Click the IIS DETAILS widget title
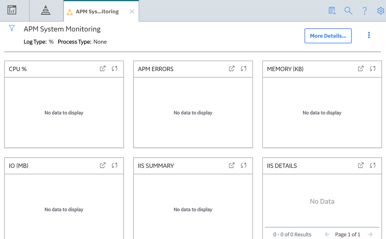Image resolution: width=386 pixels, height=239 pixels. point(282,166)
